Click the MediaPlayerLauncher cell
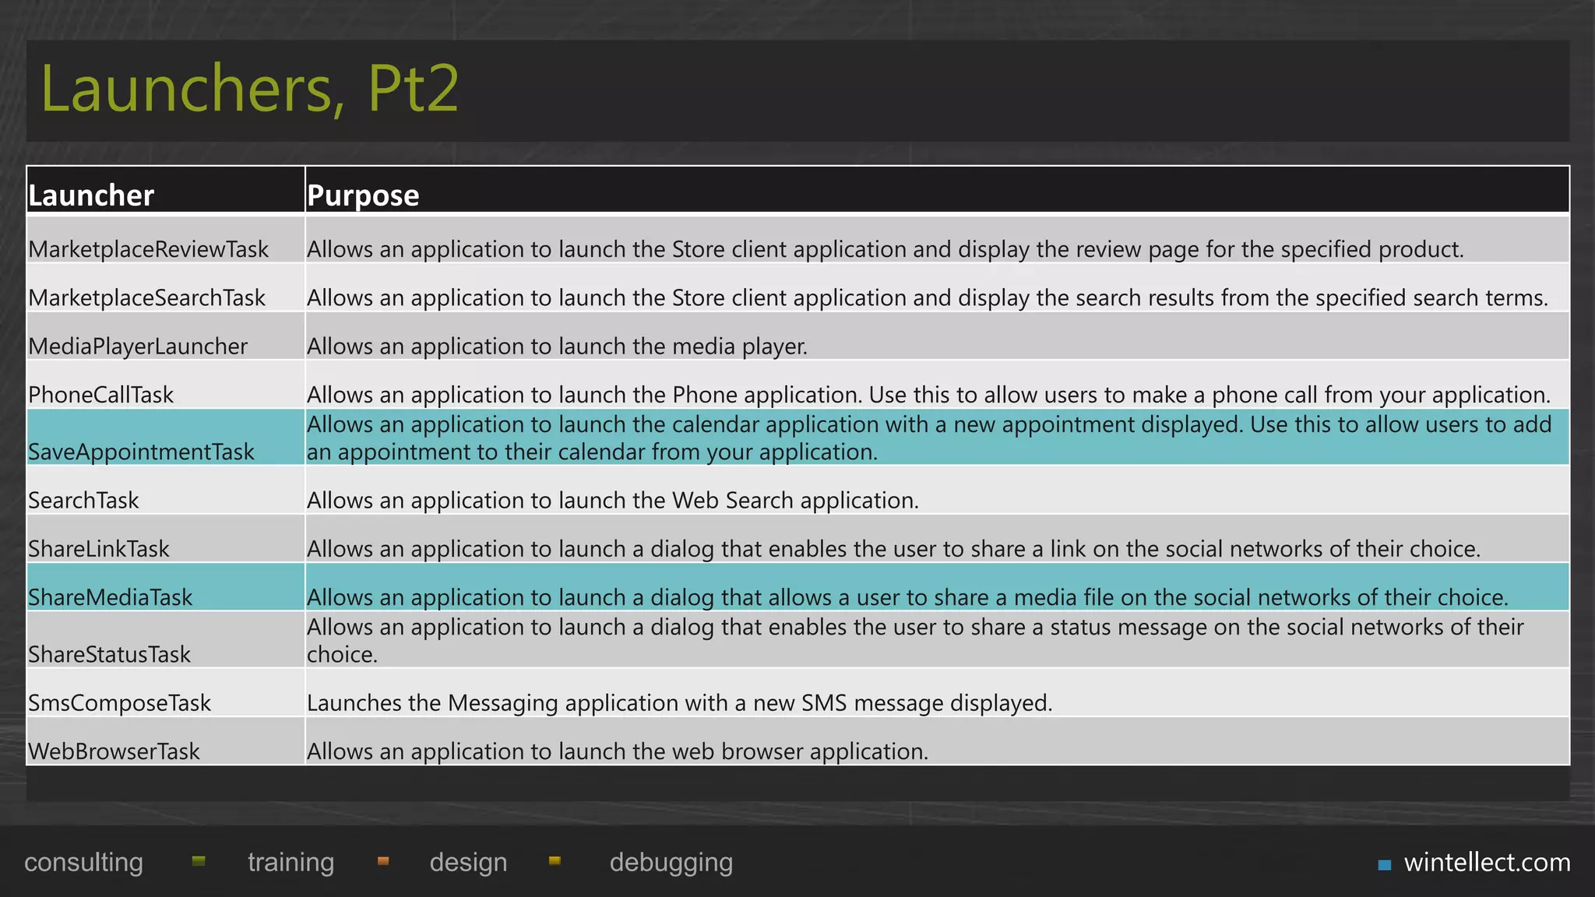This screenshot has width=1595, height=897. click(x=139, y=346)
